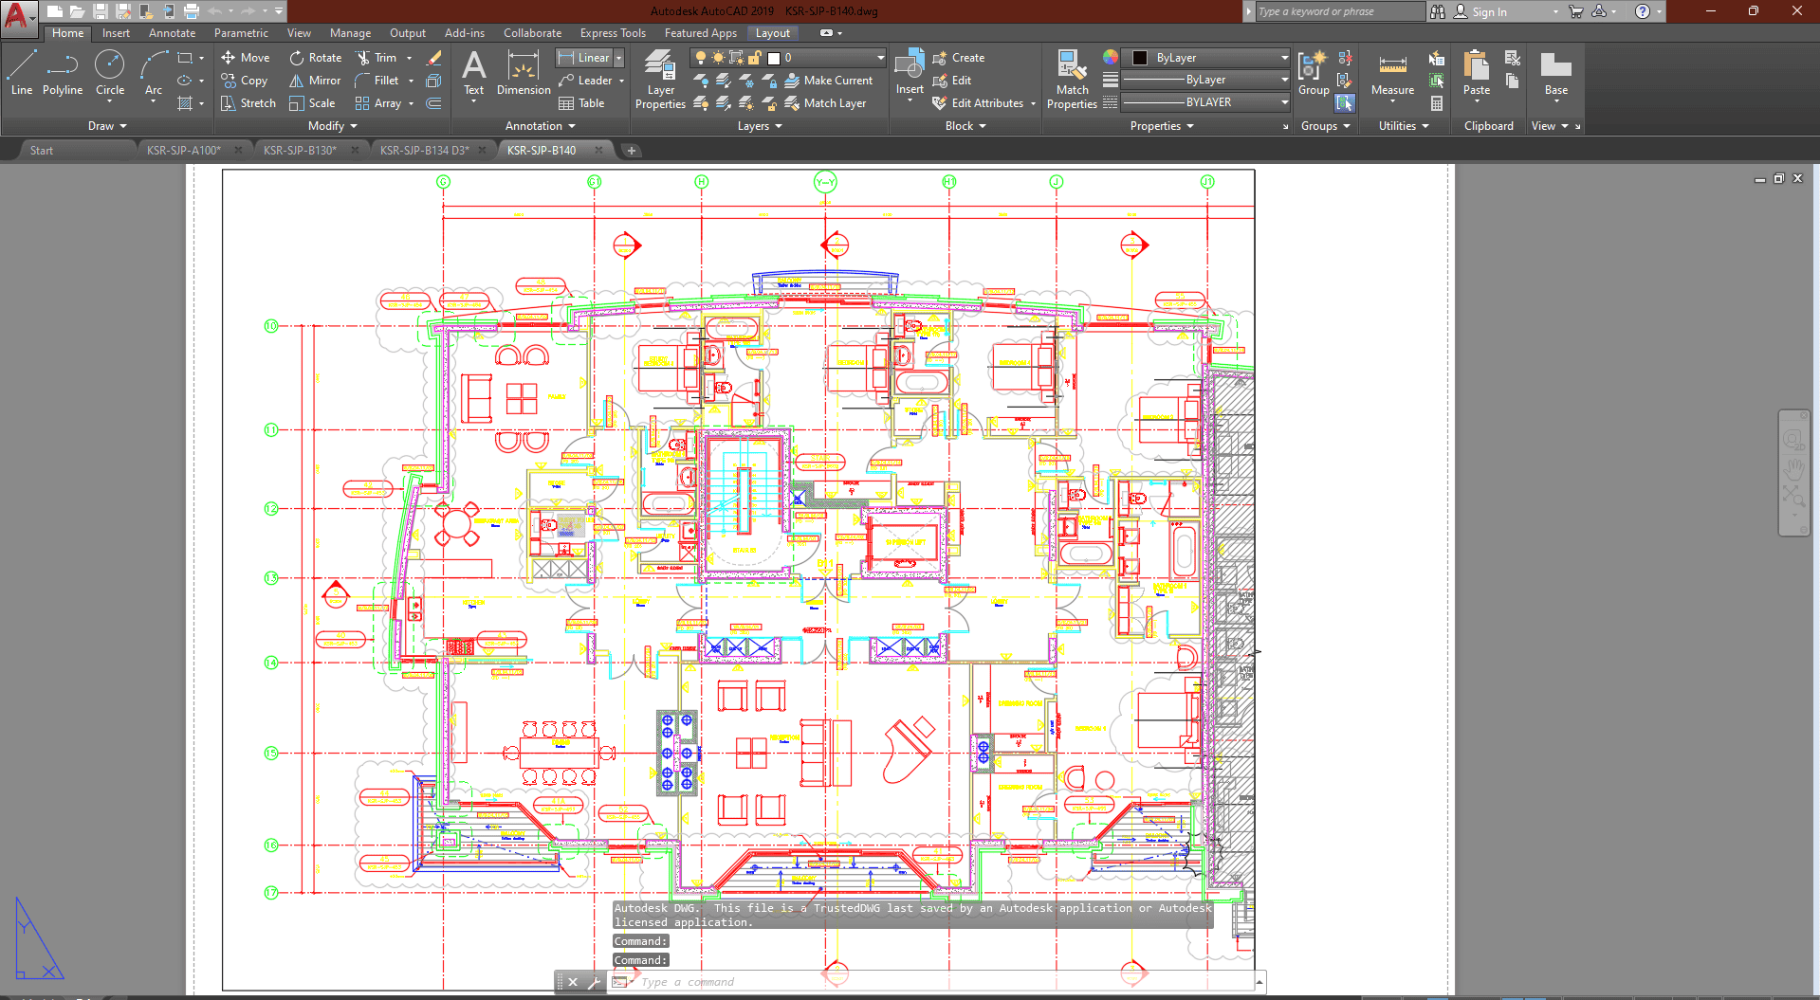Open the Quick Calculator icon

1437,103
